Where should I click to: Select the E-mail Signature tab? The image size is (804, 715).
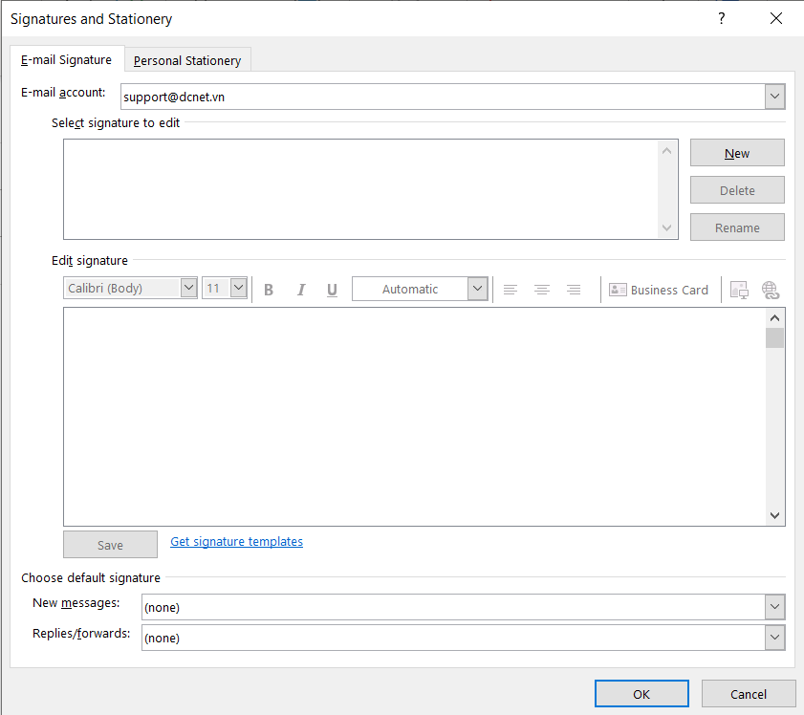(x=66, y=59)
